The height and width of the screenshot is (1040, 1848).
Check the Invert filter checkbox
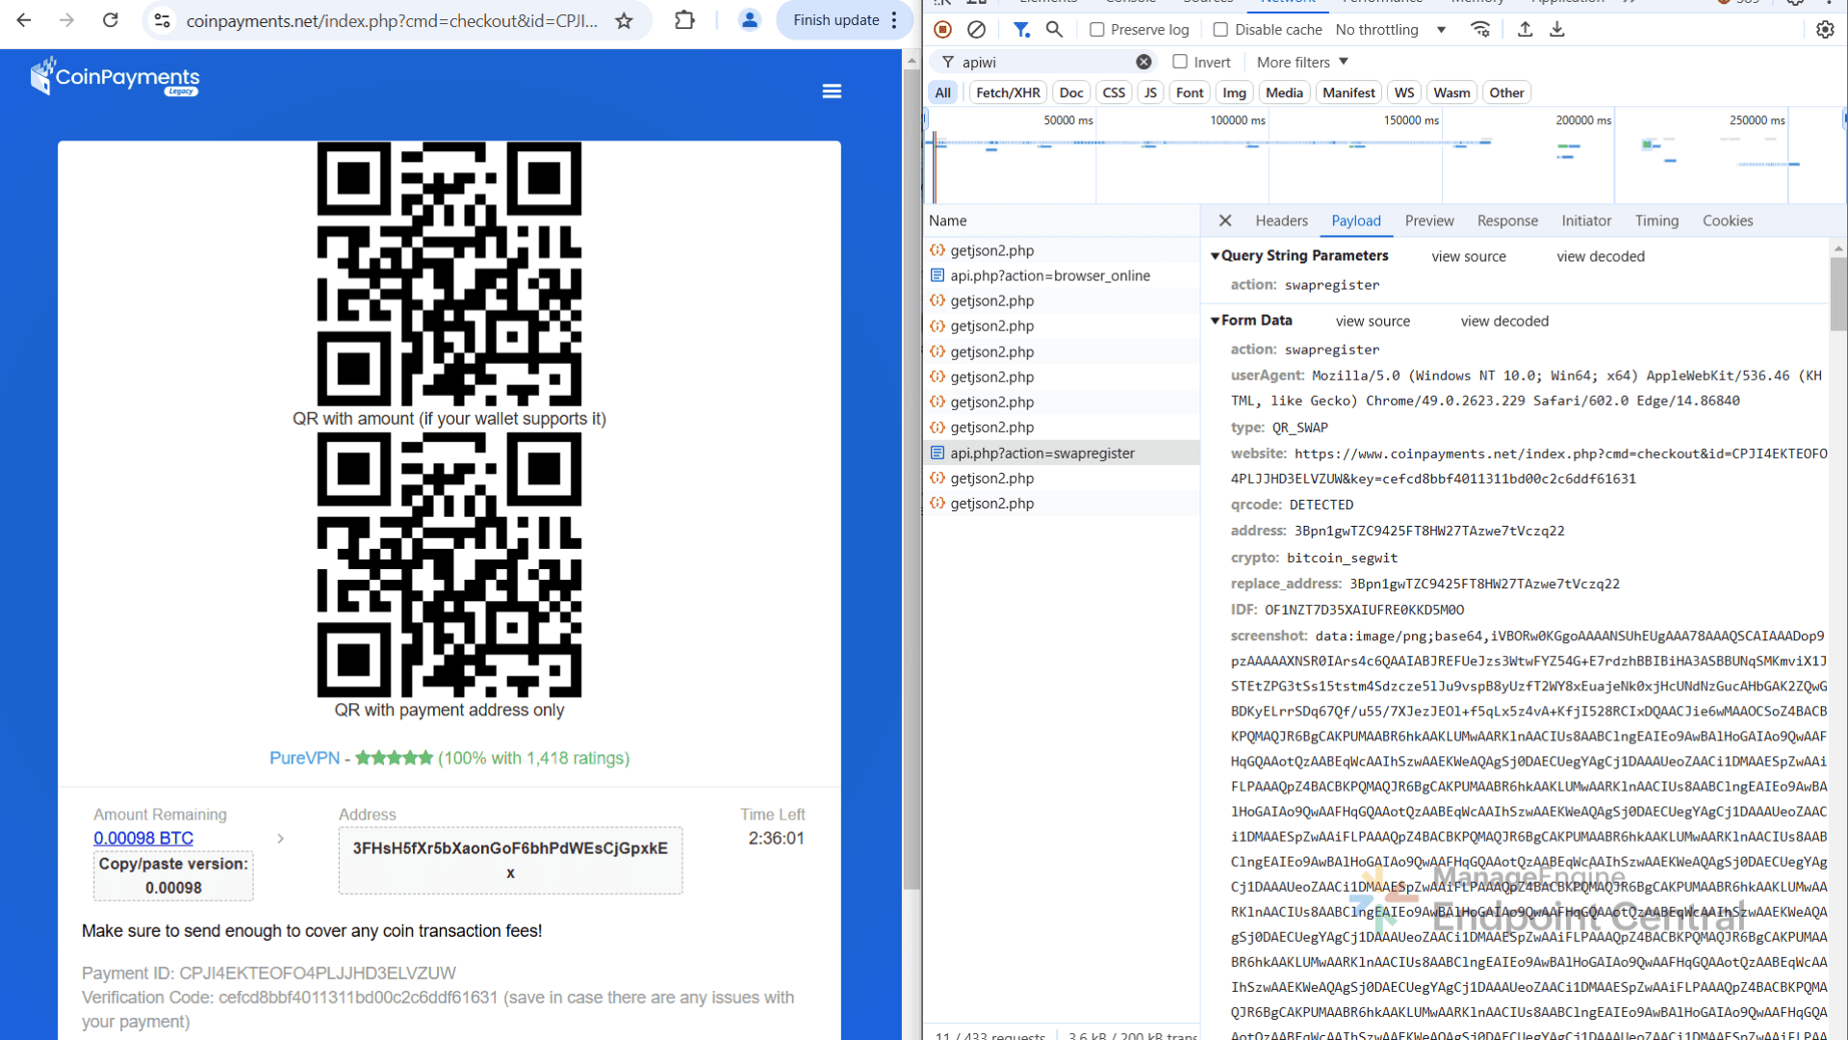pos(1180,62)
